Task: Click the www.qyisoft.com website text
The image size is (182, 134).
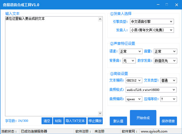Action: pyautogui.click(x=154, y=132)
